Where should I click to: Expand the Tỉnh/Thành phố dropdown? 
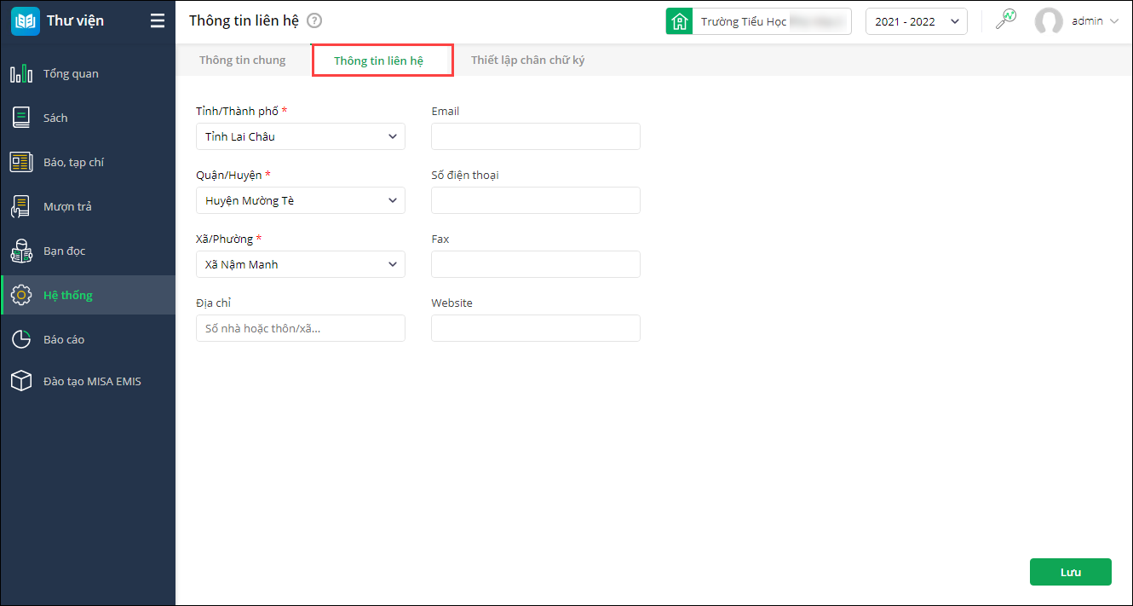tap(301, 136)
